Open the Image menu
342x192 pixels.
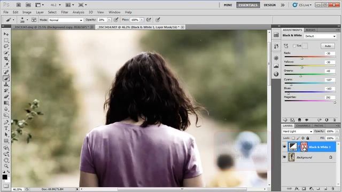(x=27, y=12)
